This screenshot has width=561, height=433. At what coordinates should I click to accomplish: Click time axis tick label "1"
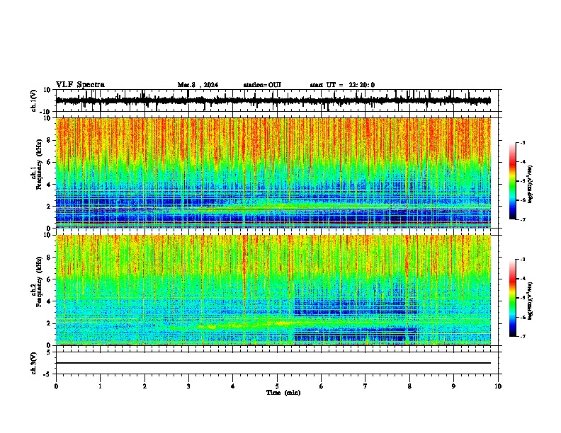pyautogui.click(x=100, y=386)
